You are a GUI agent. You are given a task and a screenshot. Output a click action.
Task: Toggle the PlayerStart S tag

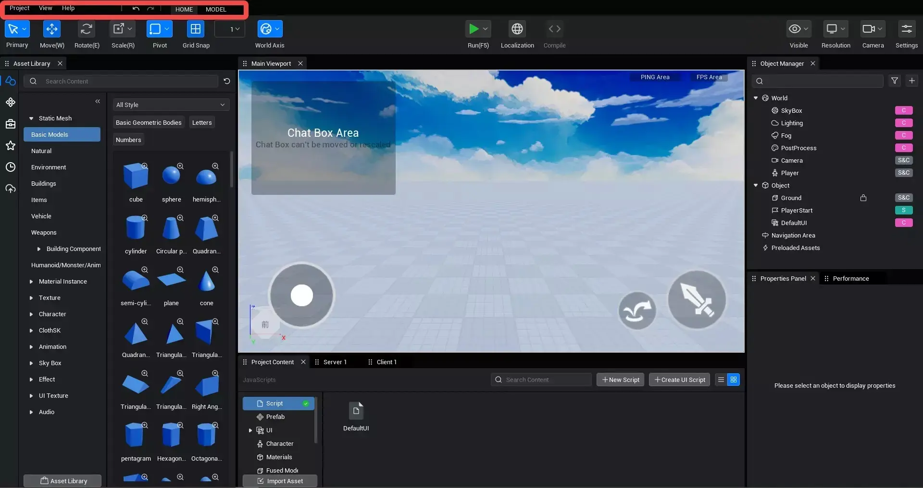pos(904,210)
